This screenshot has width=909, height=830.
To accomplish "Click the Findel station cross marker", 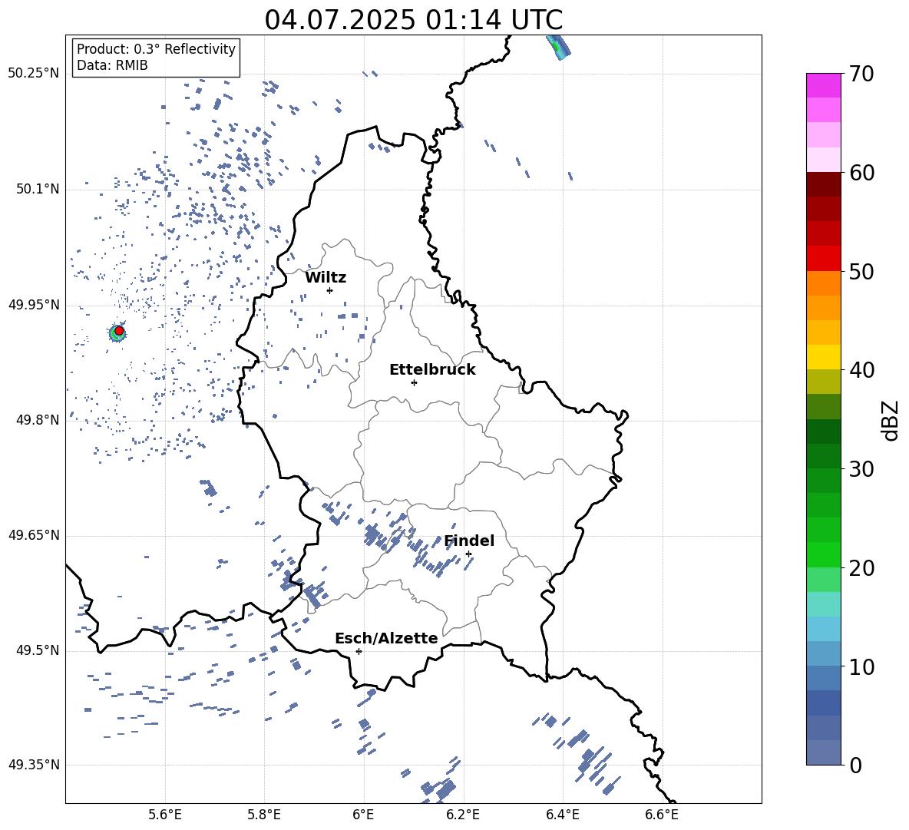I will 468,554.
